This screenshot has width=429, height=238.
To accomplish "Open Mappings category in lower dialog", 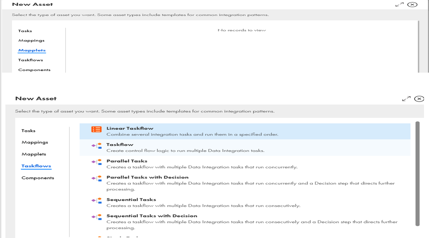I will 35,142.
